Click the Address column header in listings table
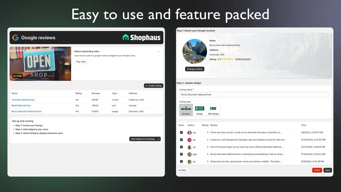Viewport: 341px width, 192px height. 133,93
